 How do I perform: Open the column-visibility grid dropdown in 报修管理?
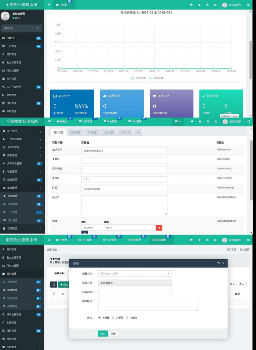[232, 284]
